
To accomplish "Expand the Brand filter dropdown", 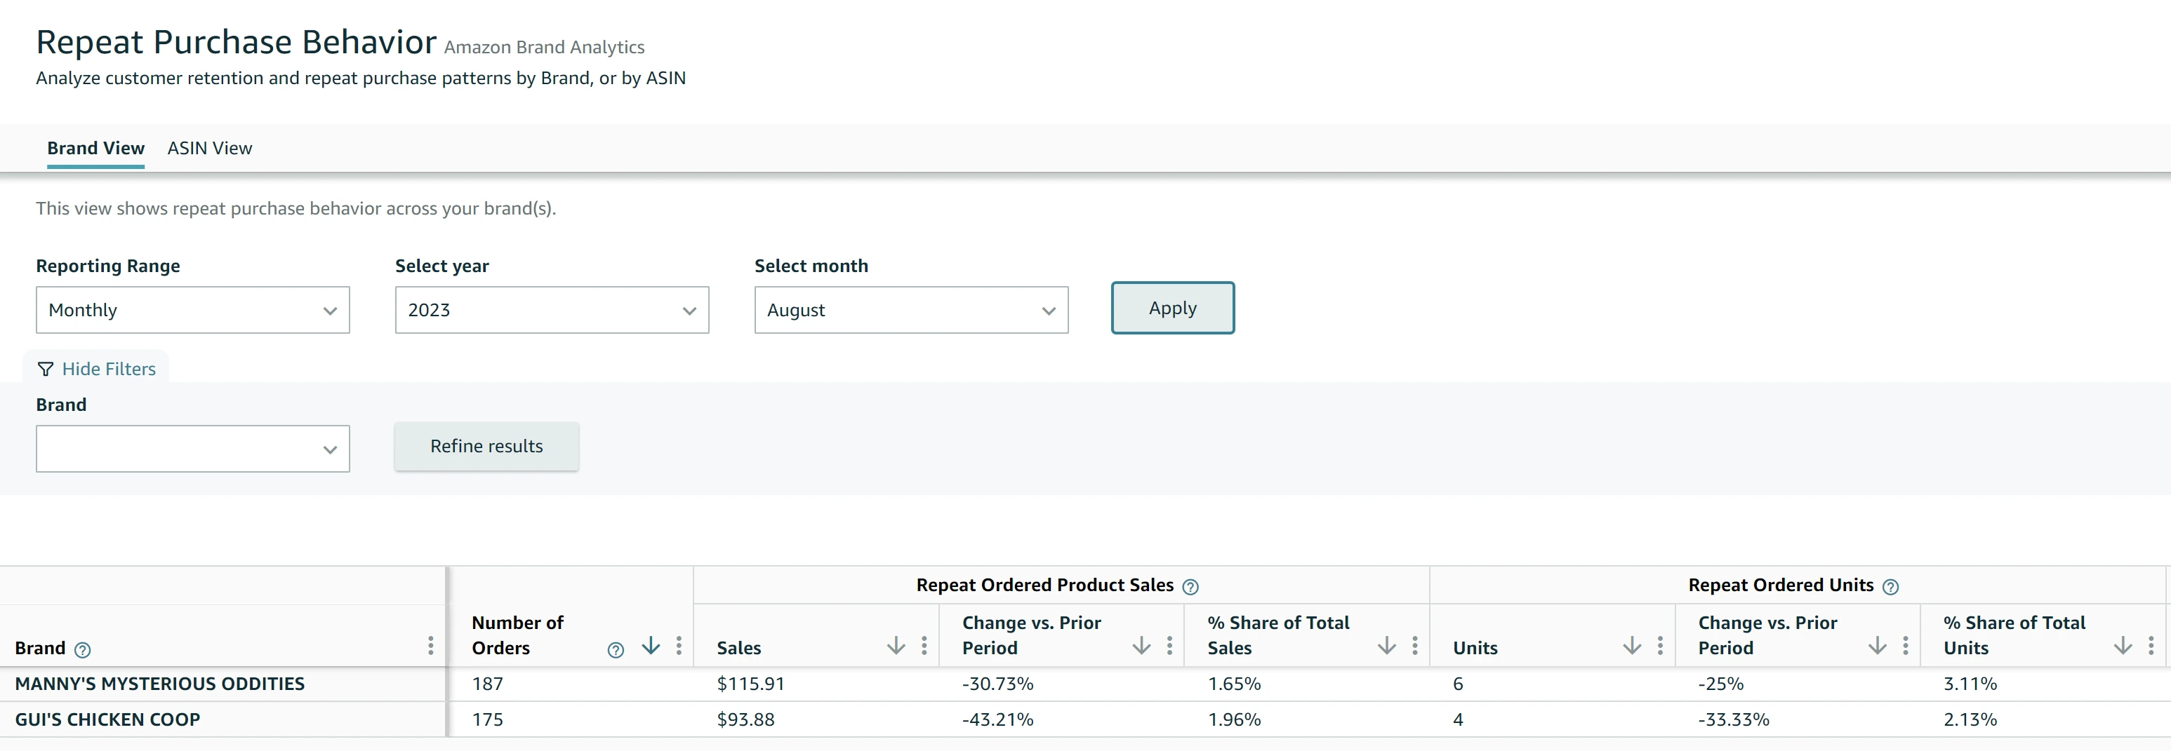I will click(192, 449).
